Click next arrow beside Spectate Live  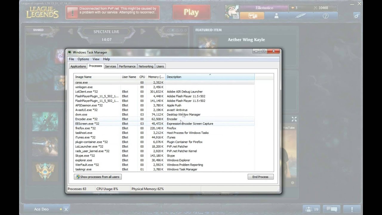142,31
